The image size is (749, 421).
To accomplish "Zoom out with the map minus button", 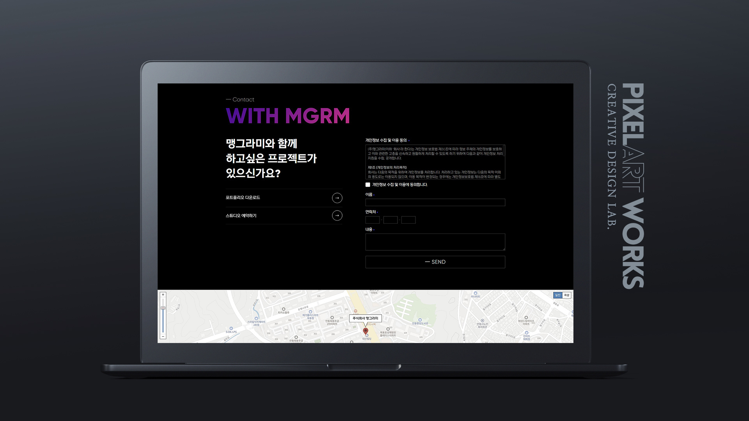I will pos(163,336).
